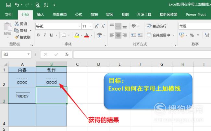The image size is (211, 131).
Task: Open the 合并后居中 dropdown arrow
Action: (x=174, y=35)
